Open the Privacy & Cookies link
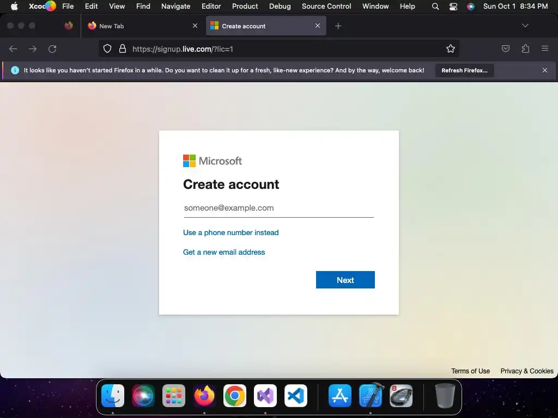The width and height of the screenshot is (558, 418). pos(527,371)
